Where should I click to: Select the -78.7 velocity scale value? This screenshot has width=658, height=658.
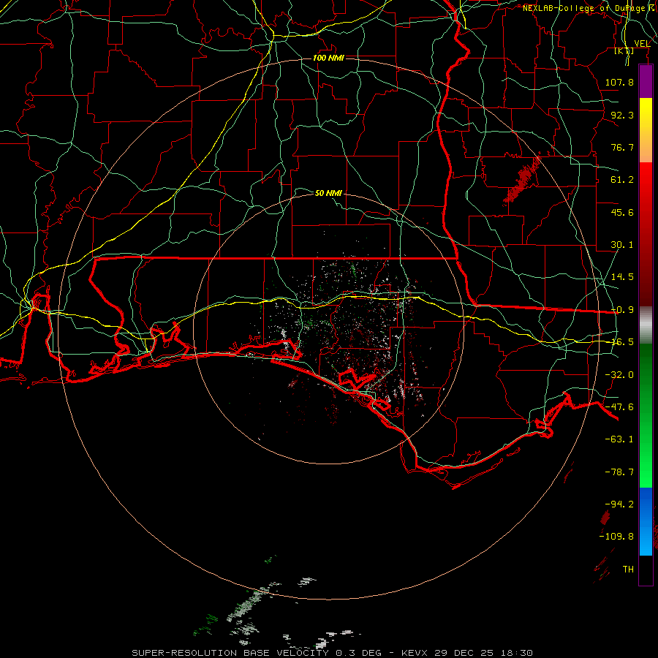619,472
